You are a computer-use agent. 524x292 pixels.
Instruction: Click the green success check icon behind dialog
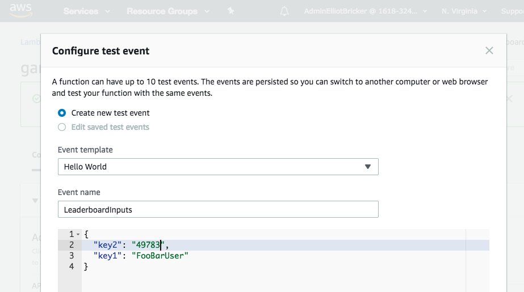(x=36, y=99)
